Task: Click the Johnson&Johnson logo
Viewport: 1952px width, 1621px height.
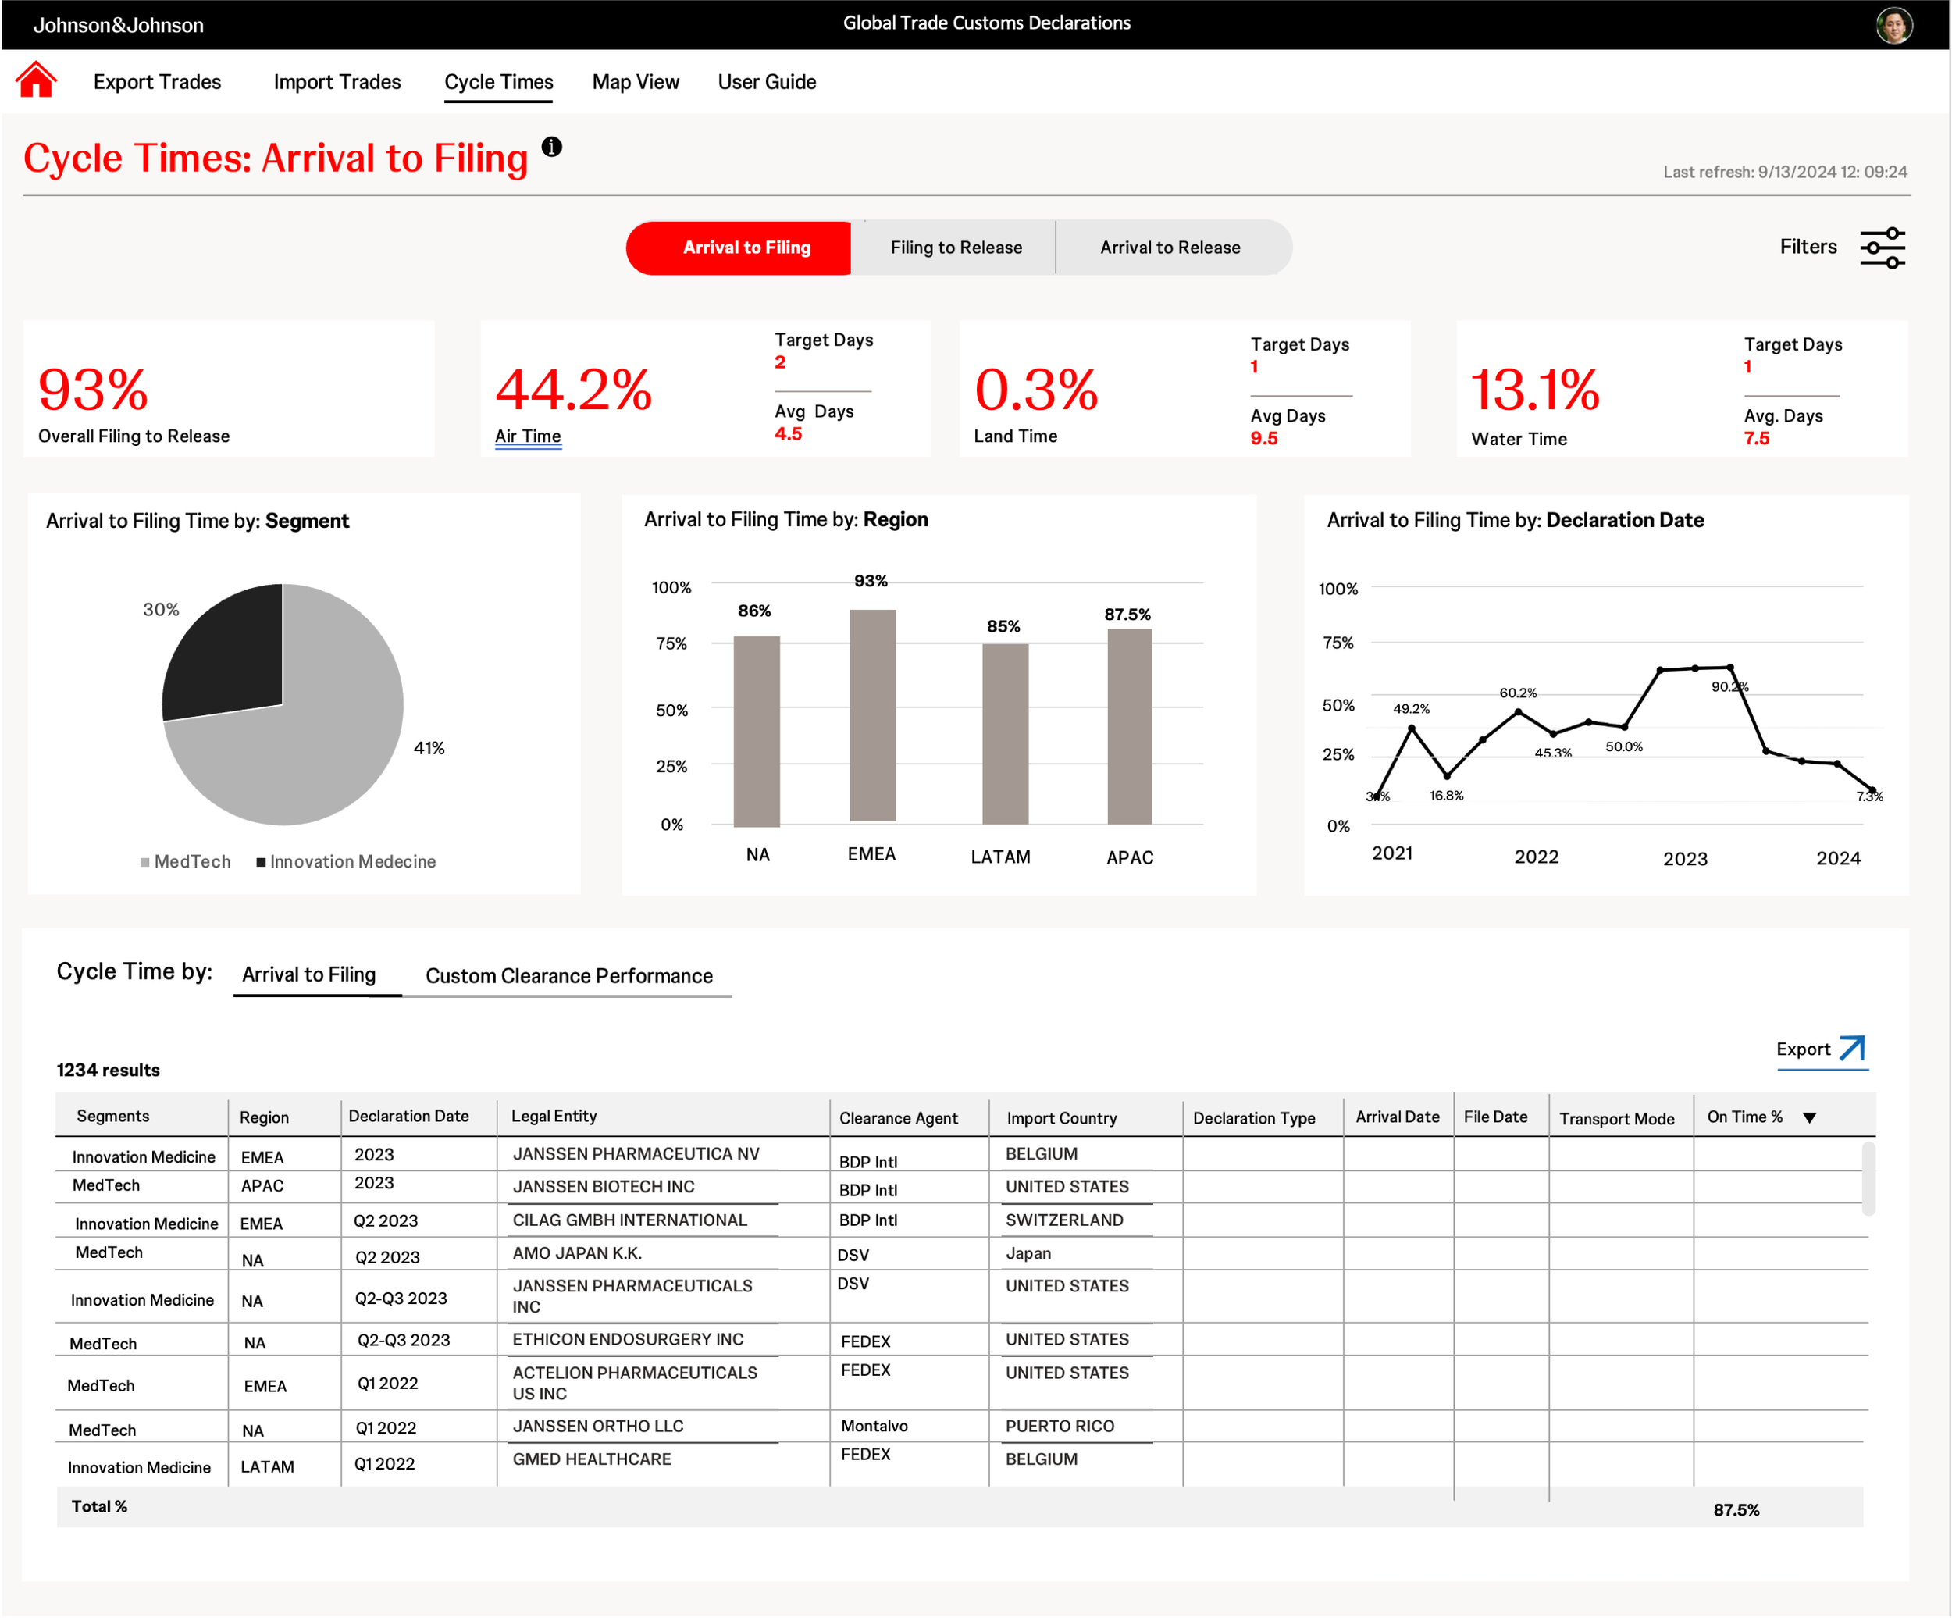Action: coord(118,25)
